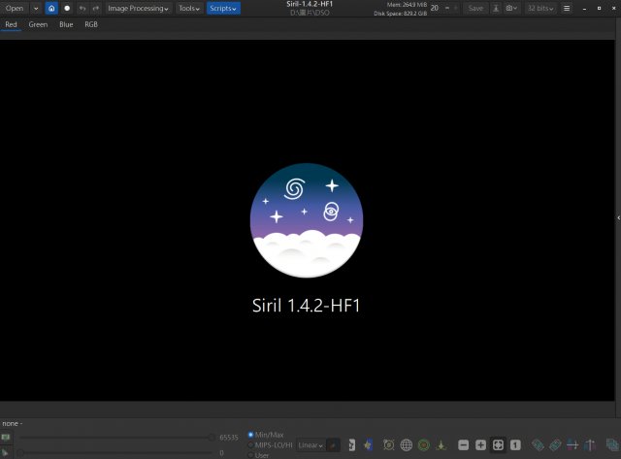621x459 pixels.
Task: Switch to the Red channel tab
Action: point(11,24)
